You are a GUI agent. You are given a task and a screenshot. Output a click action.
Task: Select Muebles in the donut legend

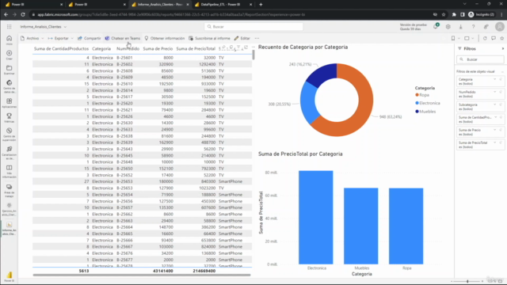pos(425,112)
